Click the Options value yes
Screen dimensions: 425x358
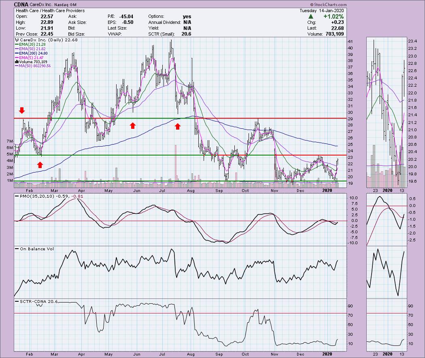(x=187, y=17)
